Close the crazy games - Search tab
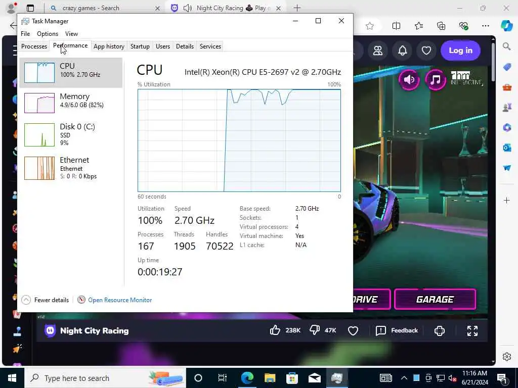The image size is (518, 388). pos(158,8)
